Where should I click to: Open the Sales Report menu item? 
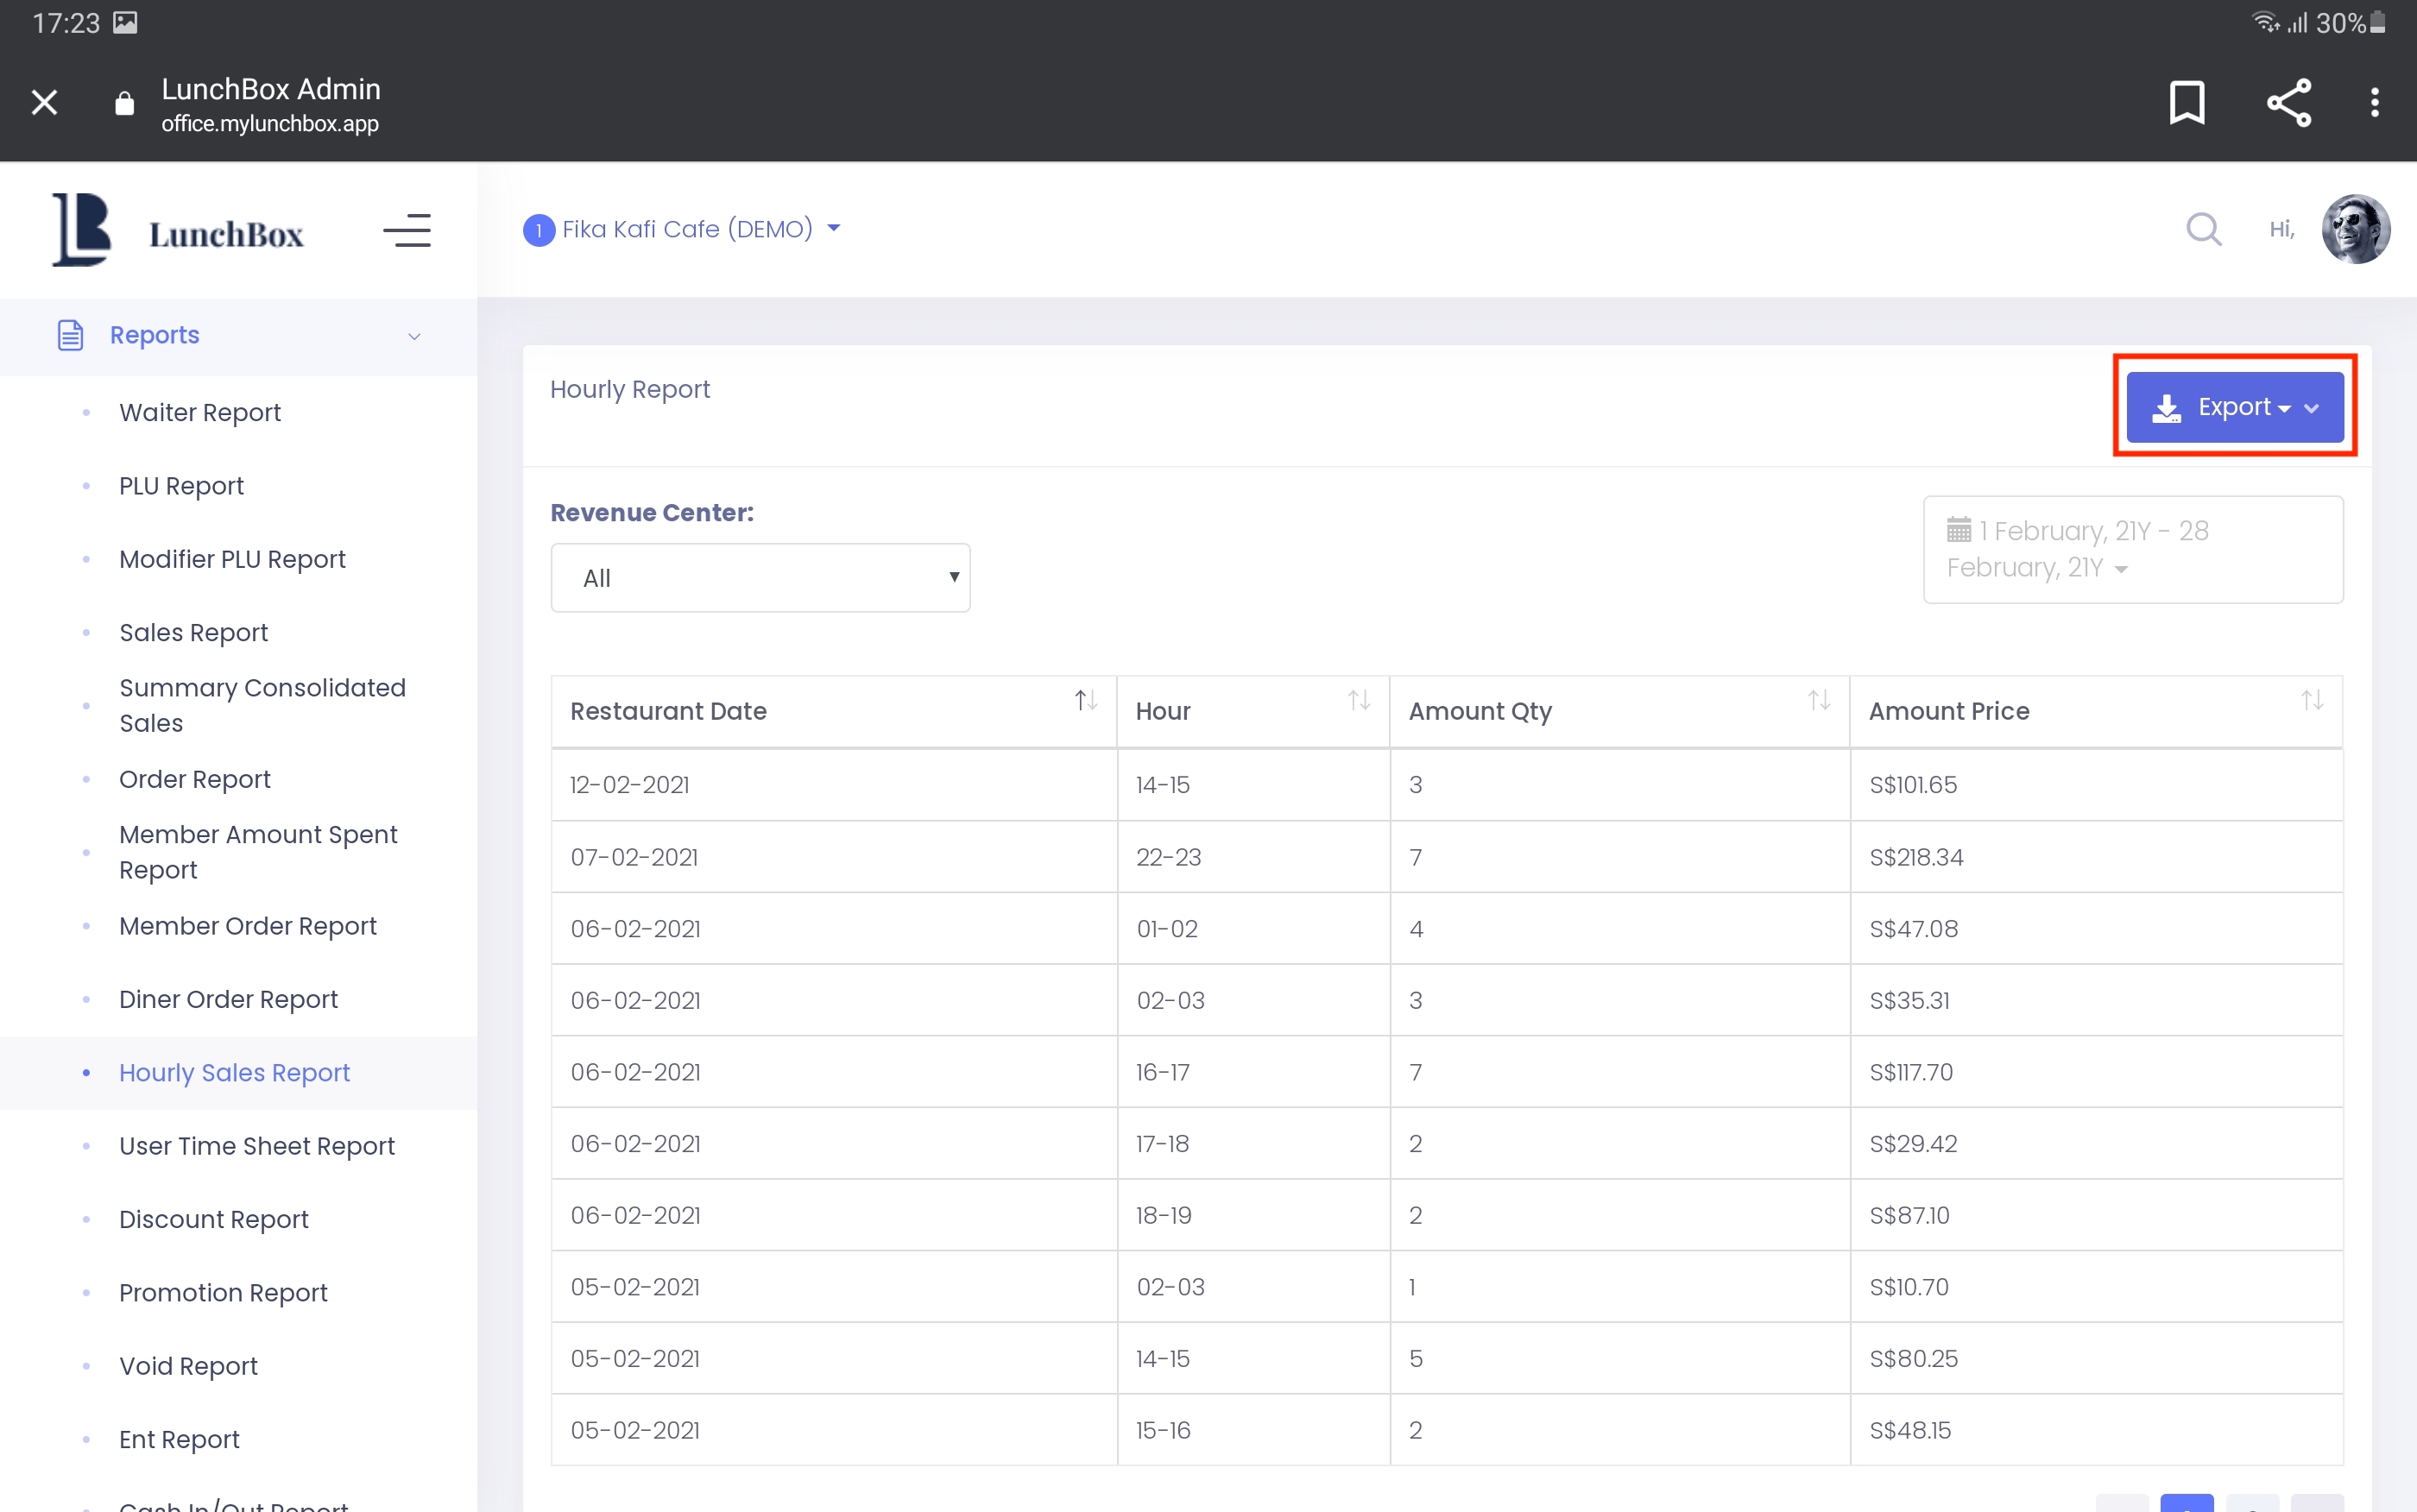point(193,633)
